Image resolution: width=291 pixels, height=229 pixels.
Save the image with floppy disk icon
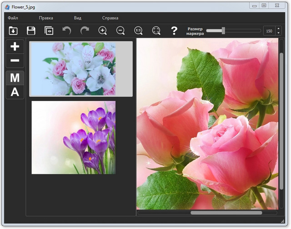click(x=31, y=31)
